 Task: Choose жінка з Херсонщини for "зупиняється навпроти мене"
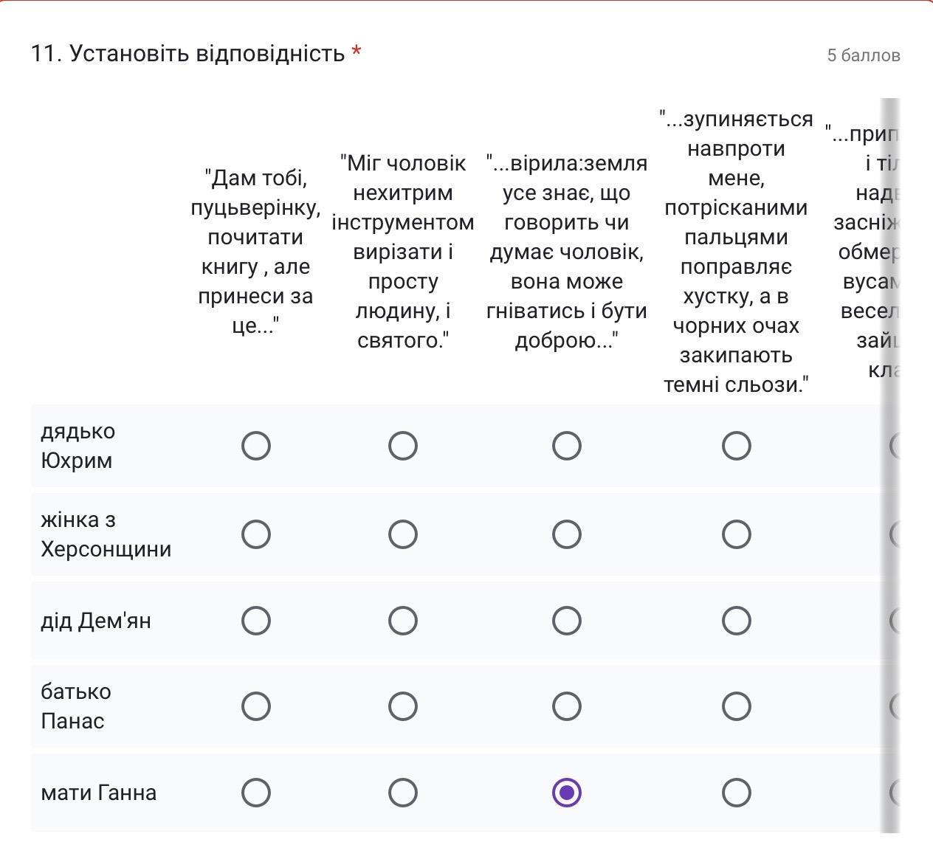(x=736, y=534)
